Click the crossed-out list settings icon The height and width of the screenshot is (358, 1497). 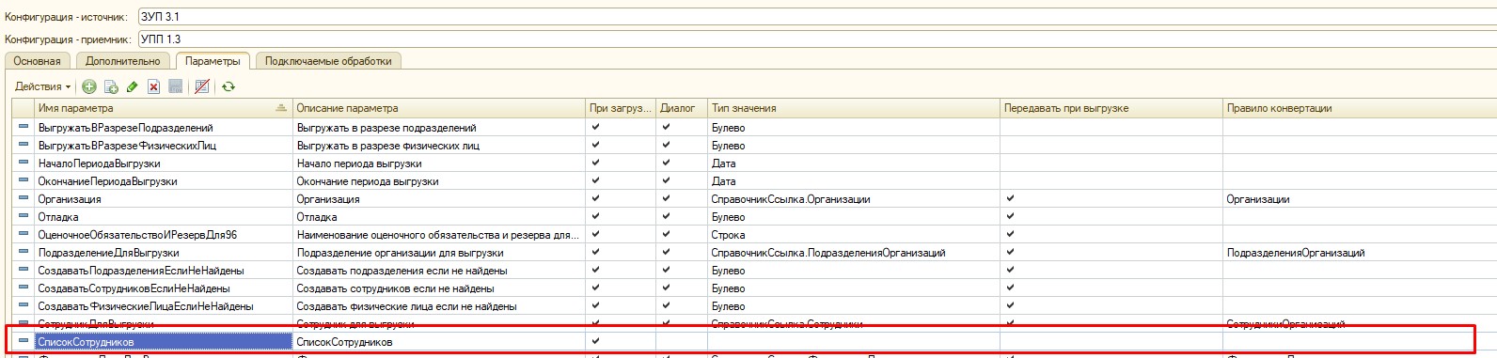click(201, 86)
